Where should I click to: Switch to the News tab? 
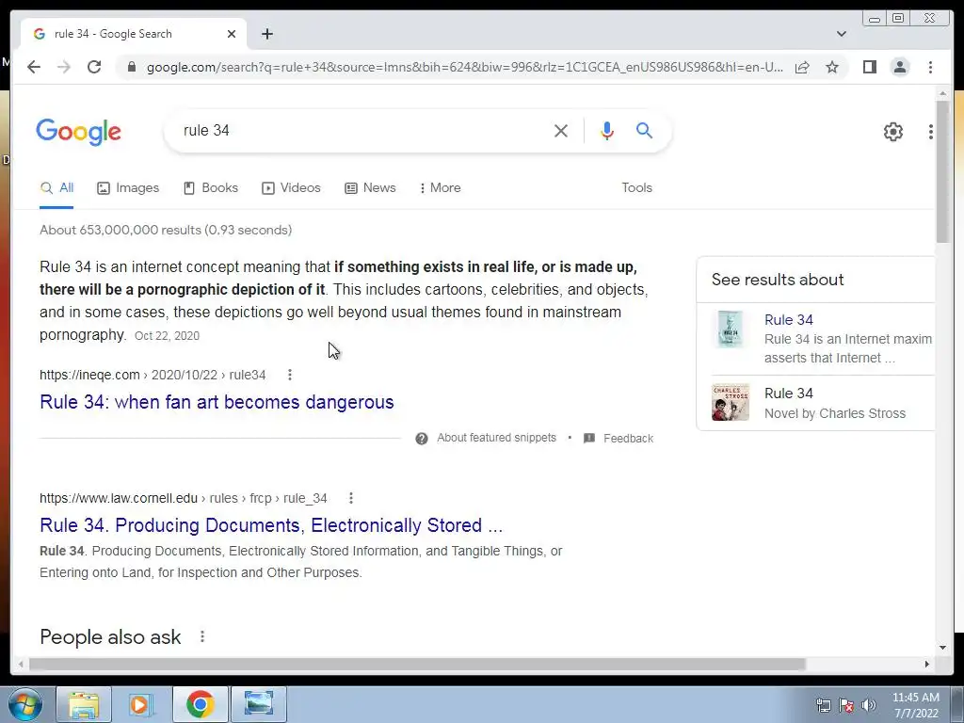[x=370, y=188]
